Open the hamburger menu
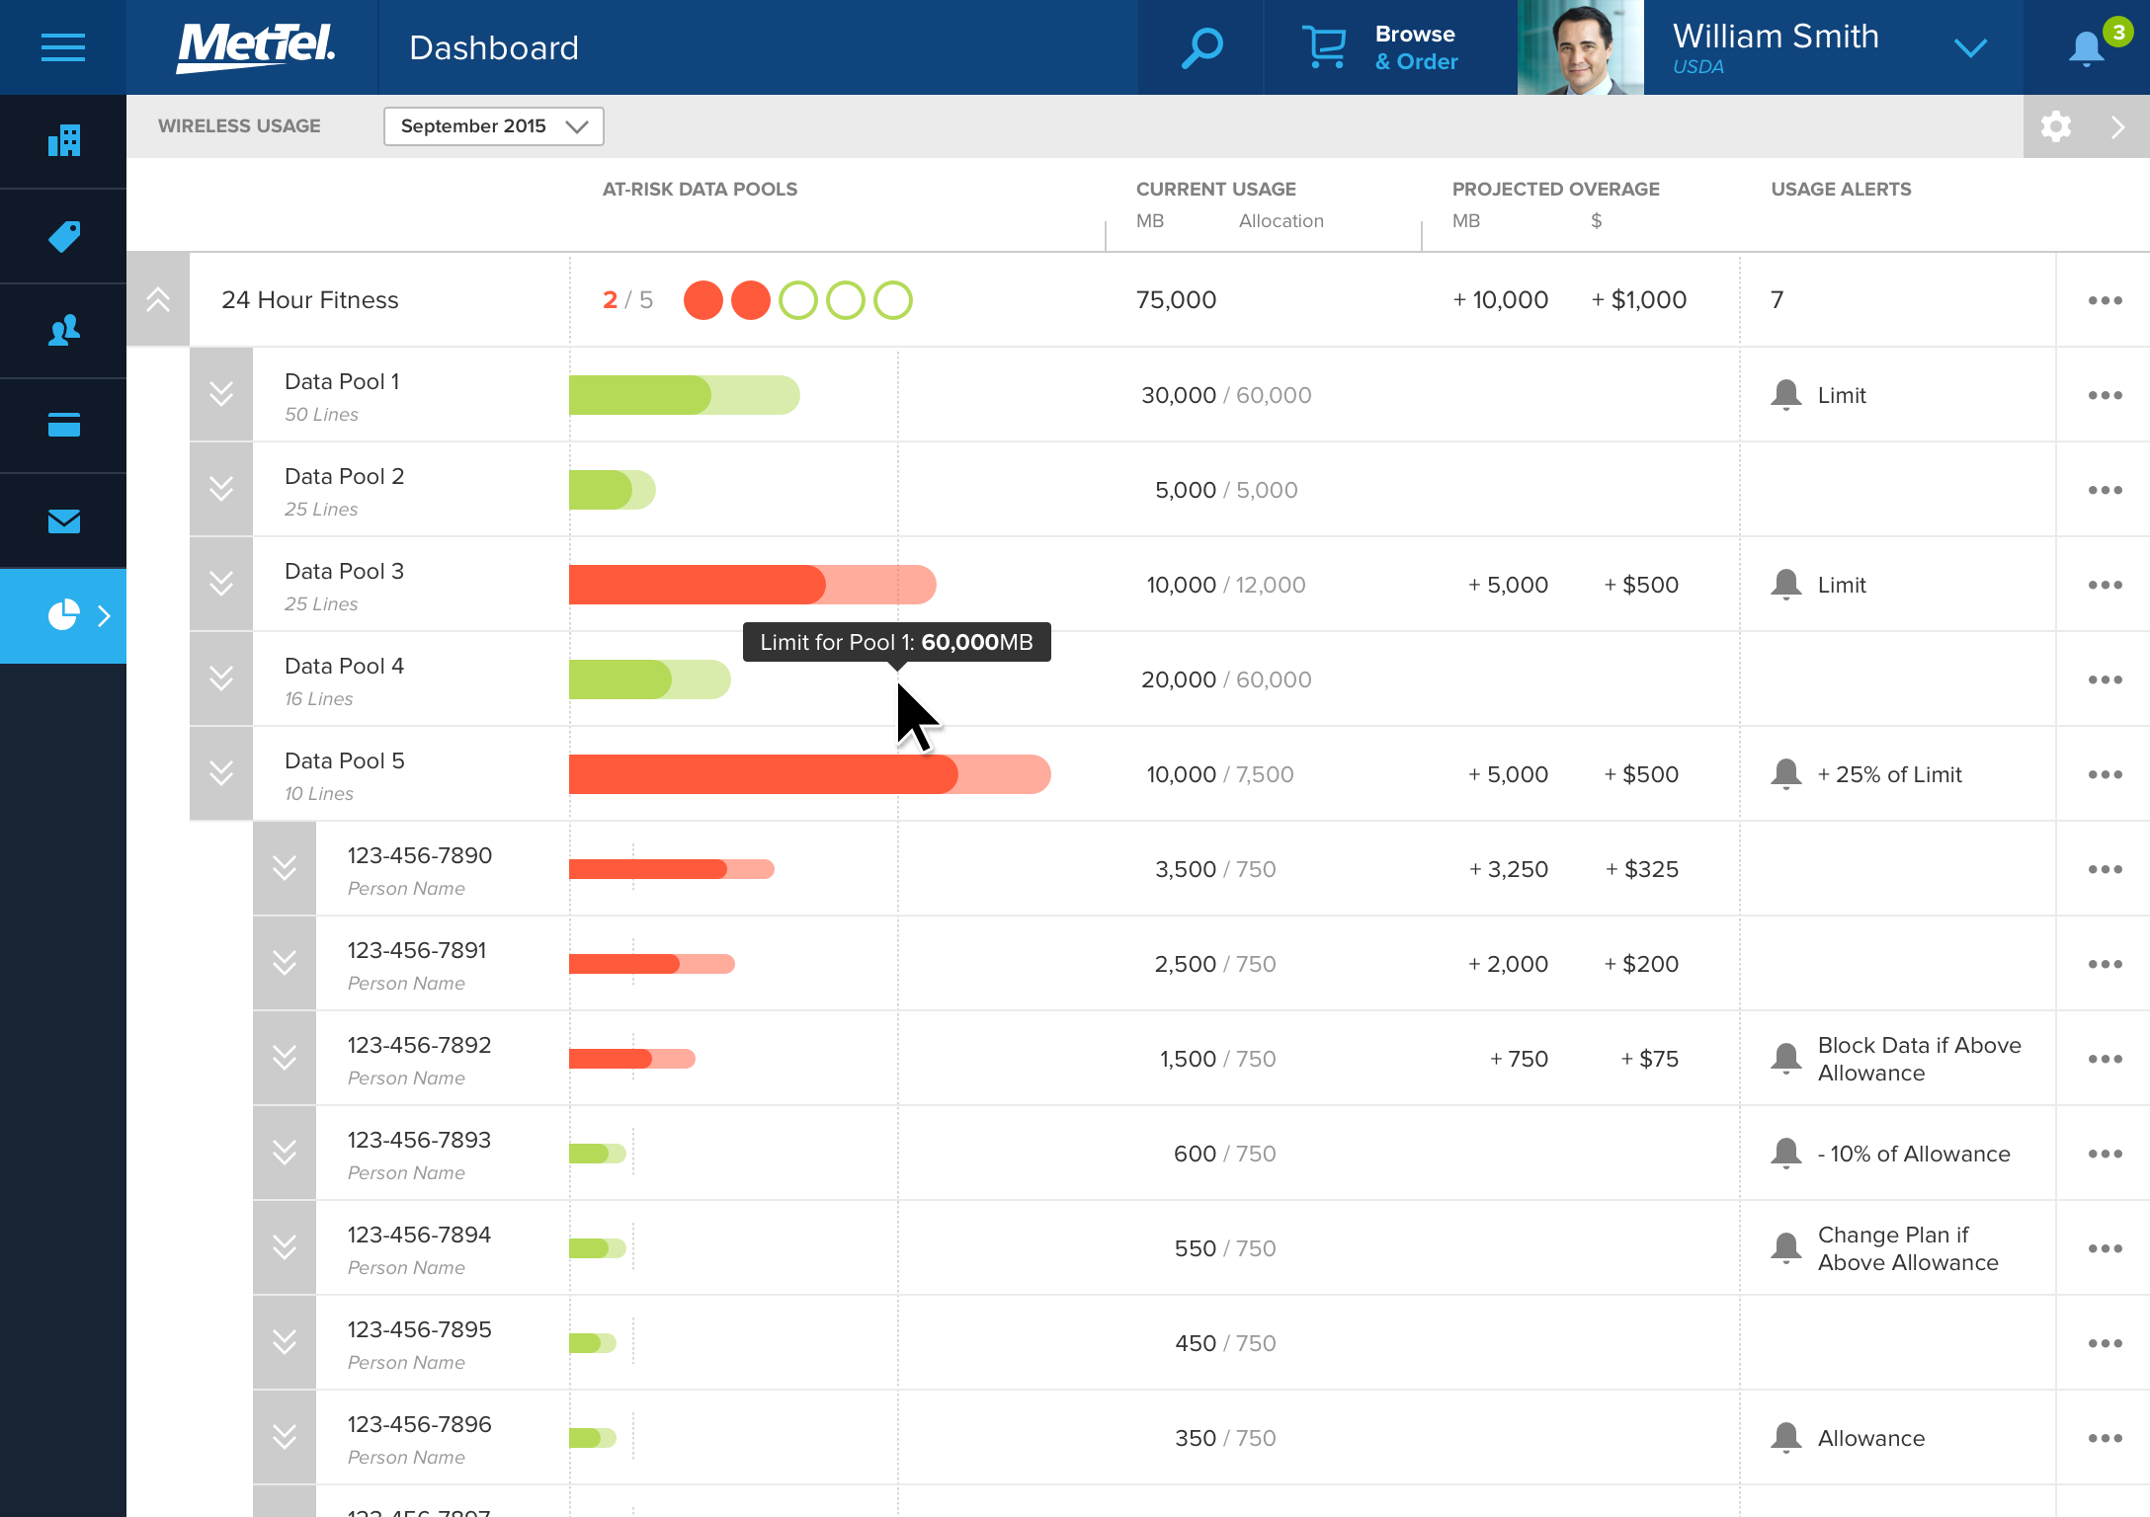The height and width of the screenshot is (1517, 2150). click(63, 47)
